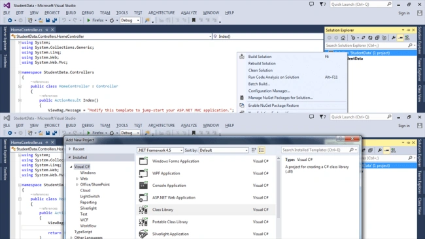The height and width of the screenshot is (239, 425).
Task: Click Sync with Active Document icon
Action: 363,38
